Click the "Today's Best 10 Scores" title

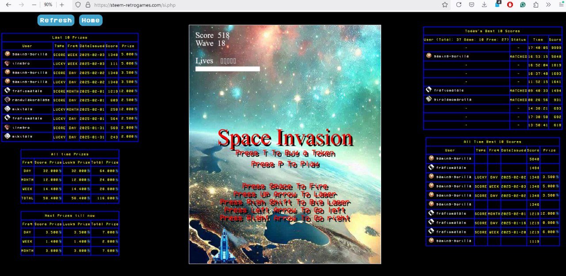tap(493, 31)
